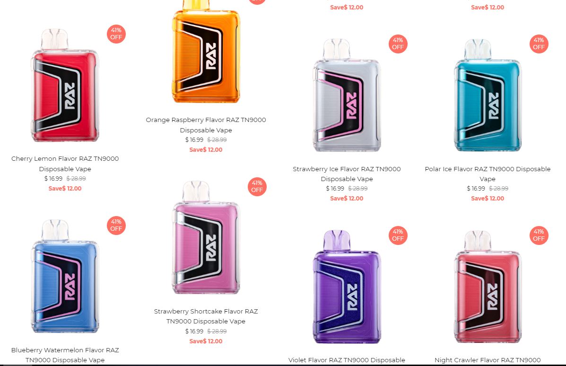Open the Orange Raspberry vape product image
The height and width of the screenshot is (366, 566).
[206, 52]
